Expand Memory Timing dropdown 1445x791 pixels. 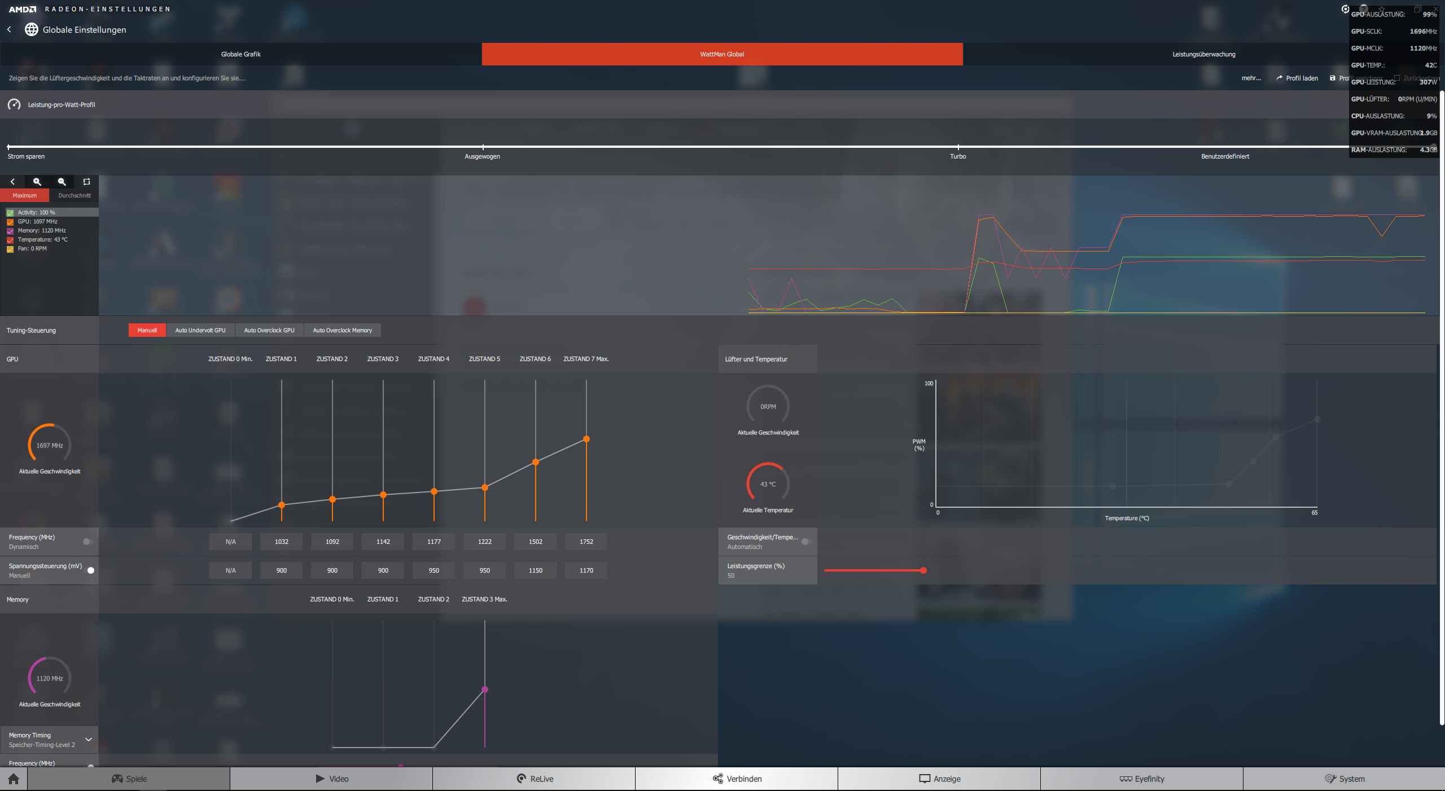click(89, 740)
